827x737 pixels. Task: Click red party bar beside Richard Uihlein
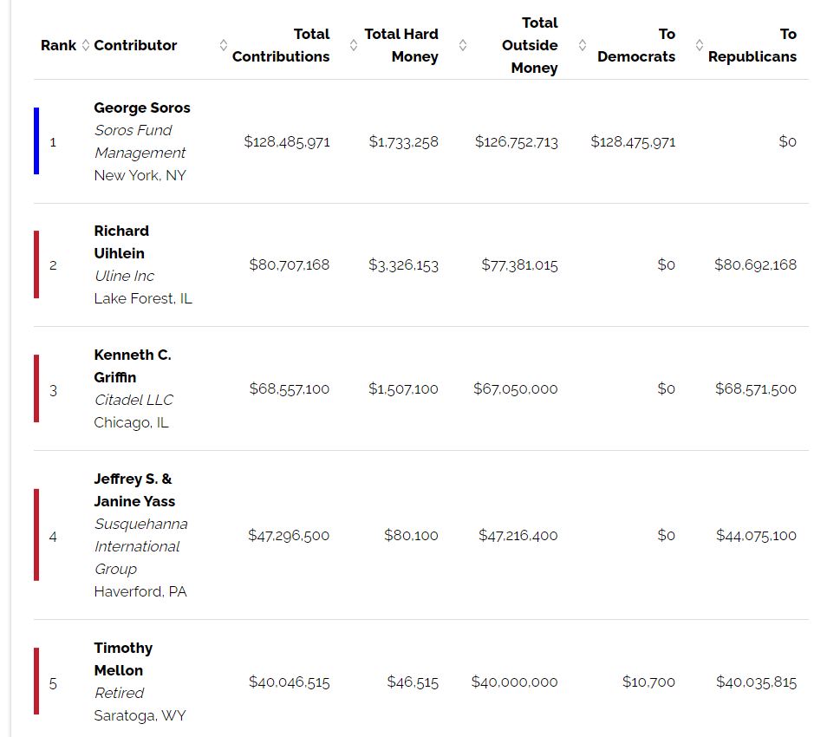point(36,264)
